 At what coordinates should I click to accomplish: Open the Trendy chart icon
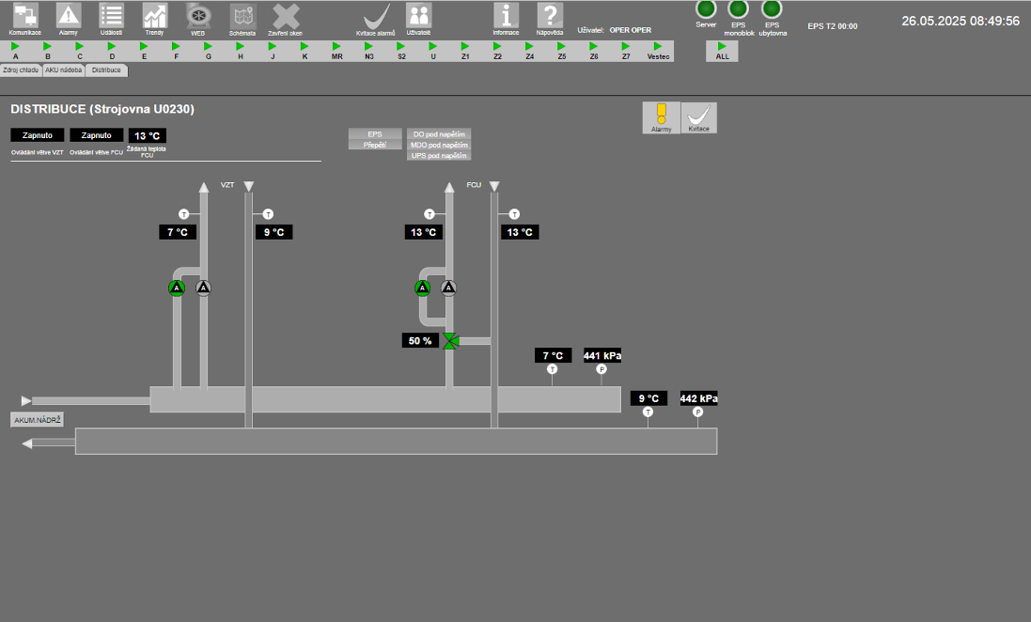154,15
